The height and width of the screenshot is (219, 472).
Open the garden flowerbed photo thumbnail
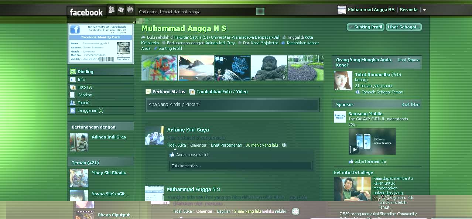click(305, 68)
